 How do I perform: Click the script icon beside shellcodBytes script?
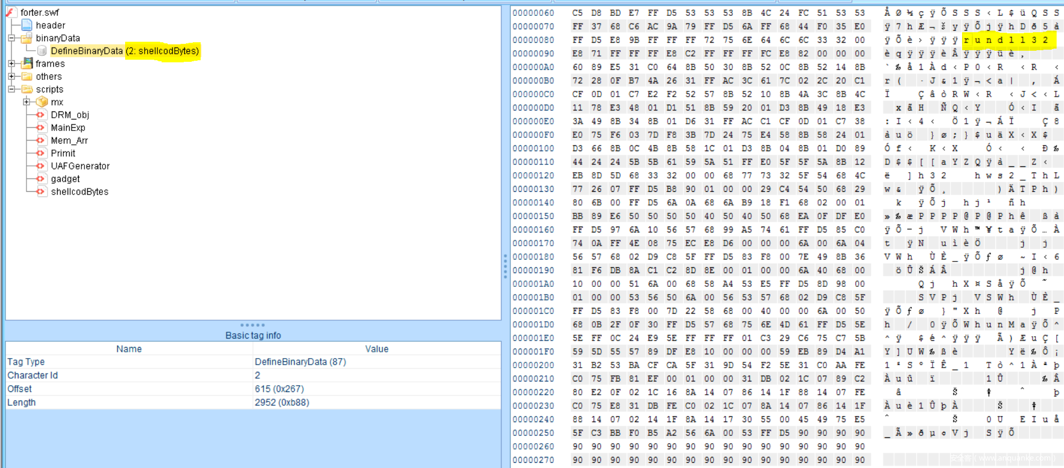(41, 191)
